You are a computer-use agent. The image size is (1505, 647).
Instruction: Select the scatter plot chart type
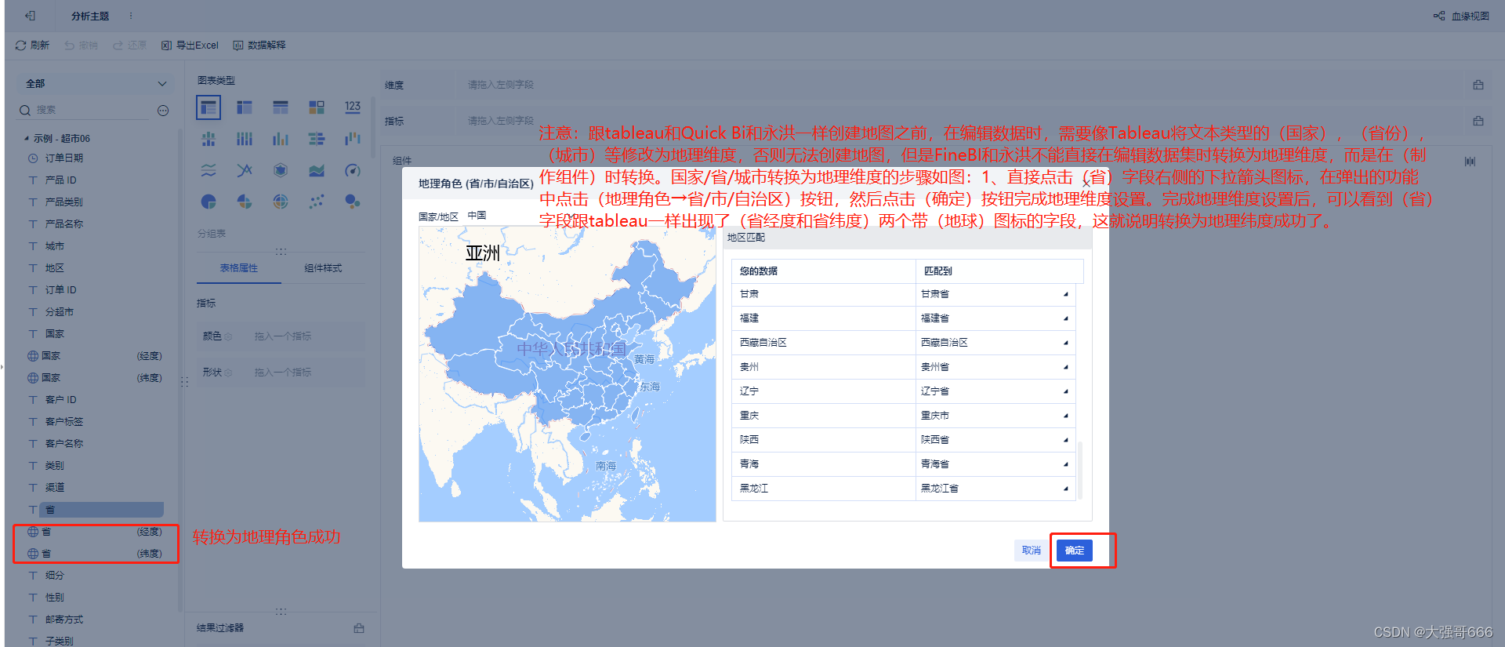pos(317,202)
